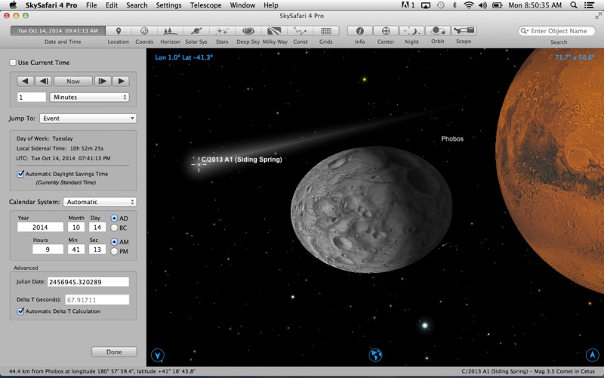Run time backward with the reverse play button
The height and width of the screenshot is (378, 604).
[x=26, y=82]
